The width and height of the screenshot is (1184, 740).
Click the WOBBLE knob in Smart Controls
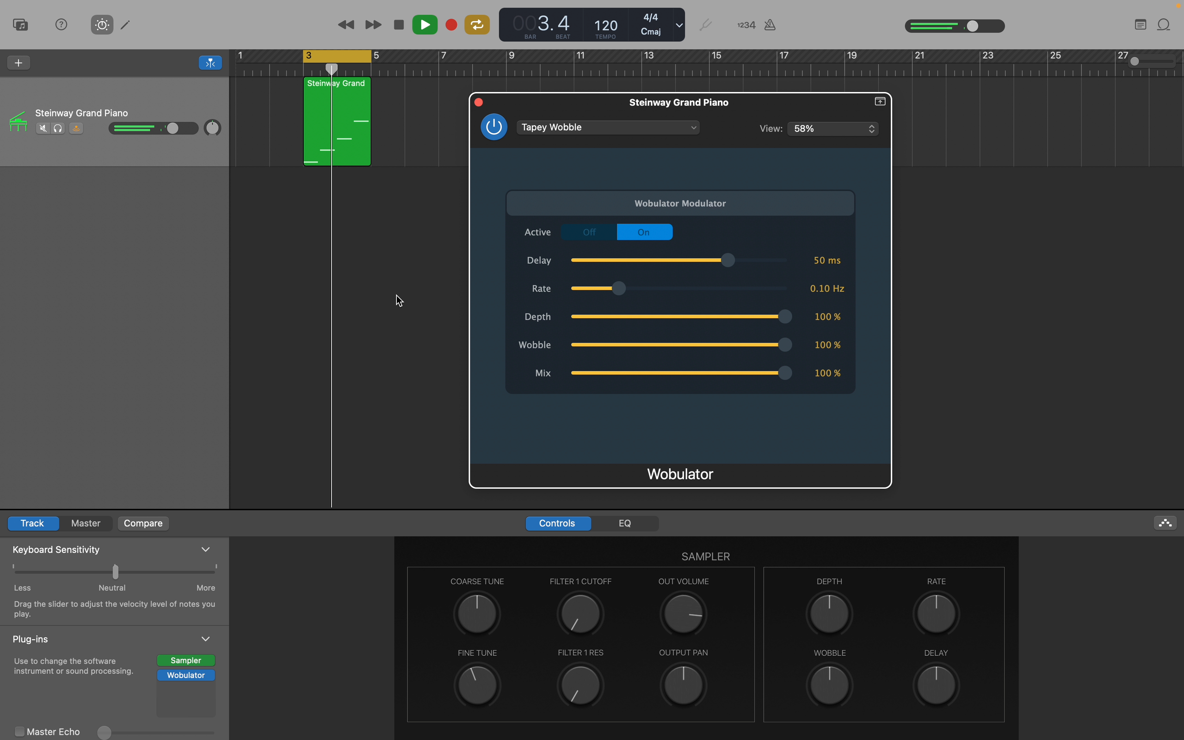pyautogui.click(x=830, y=684)
